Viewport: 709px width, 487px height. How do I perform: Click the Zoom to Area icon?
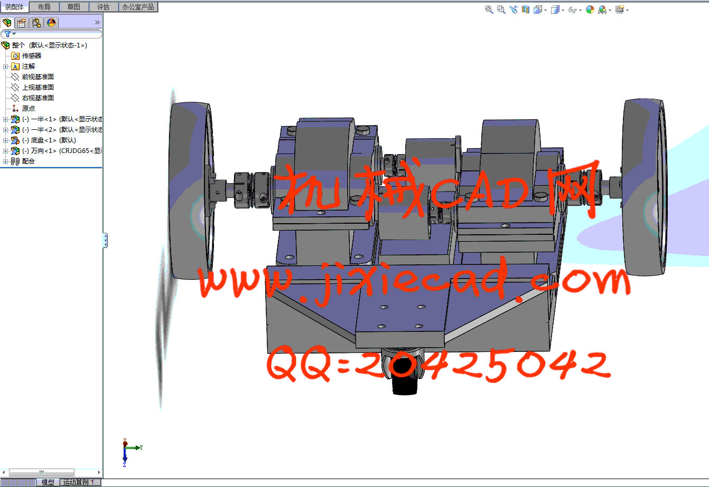[501, 9]
